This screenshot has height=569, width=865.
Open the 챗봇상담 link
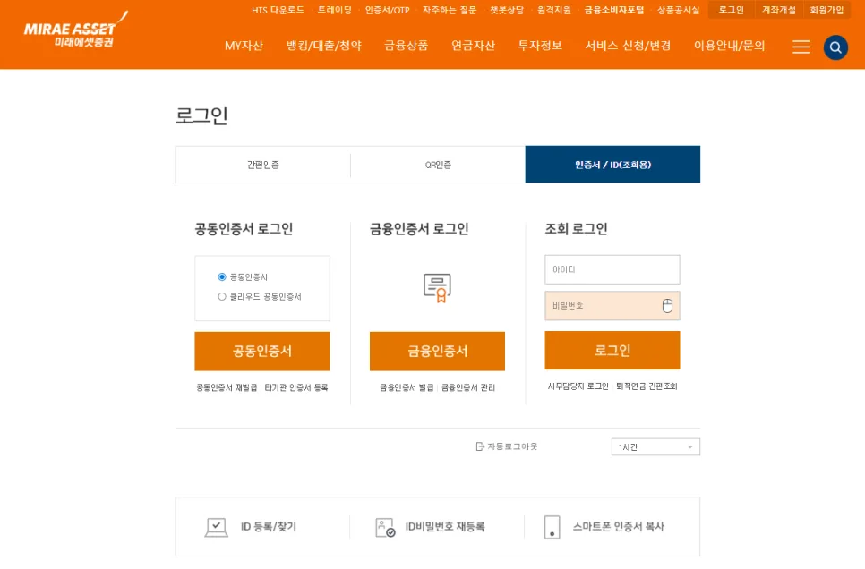click(507, 10)
